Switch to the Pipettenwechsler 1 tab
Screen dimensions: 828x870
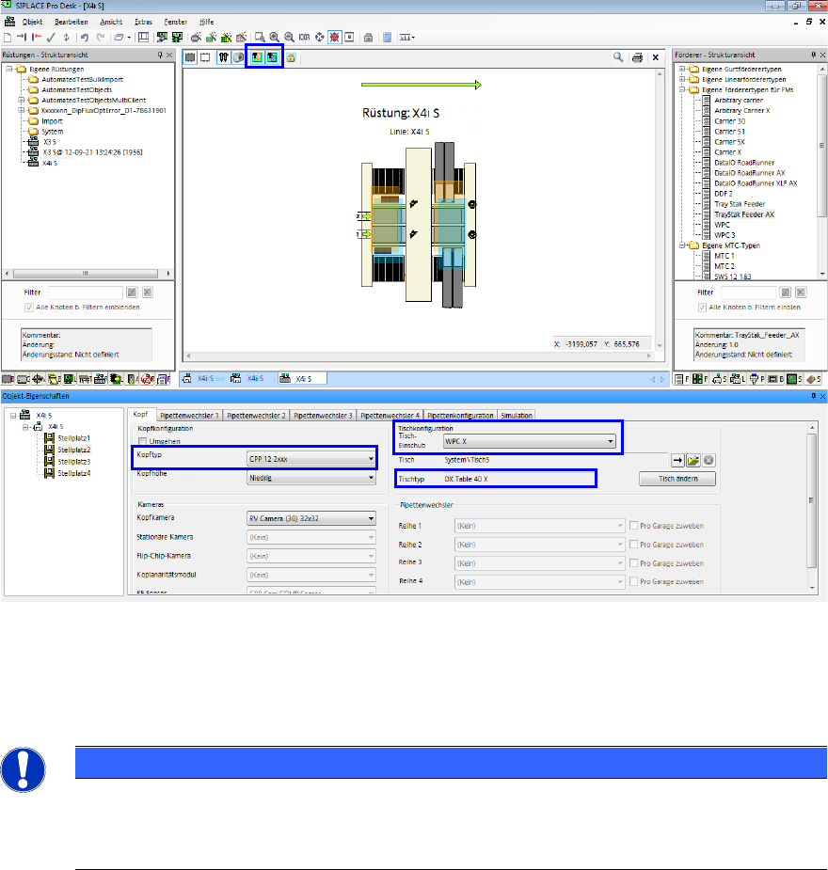coord(189,415)
